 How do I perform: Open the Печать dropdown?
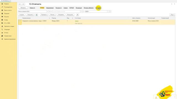[53, 15]
